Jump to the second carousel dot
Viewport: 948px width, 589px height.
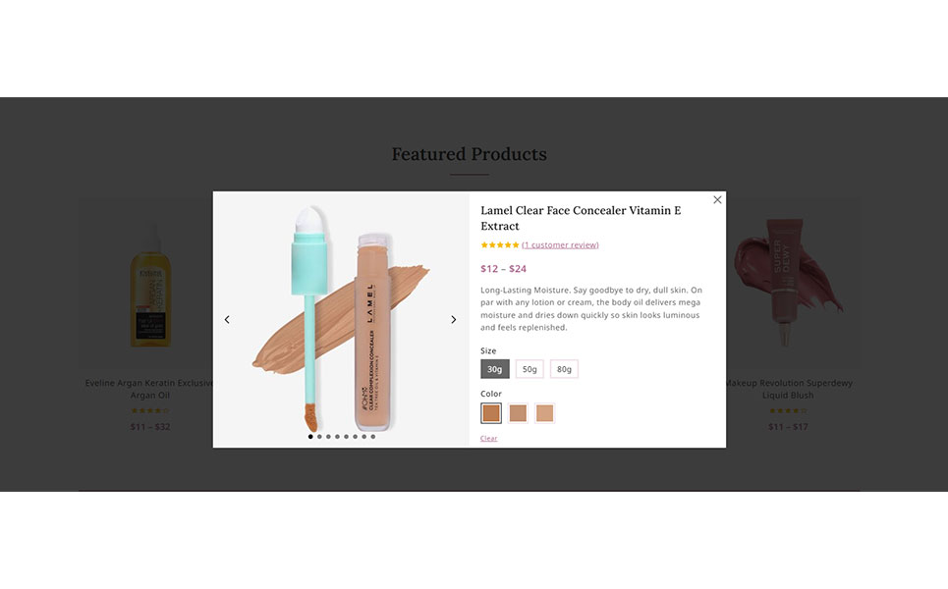coord(320,436)
